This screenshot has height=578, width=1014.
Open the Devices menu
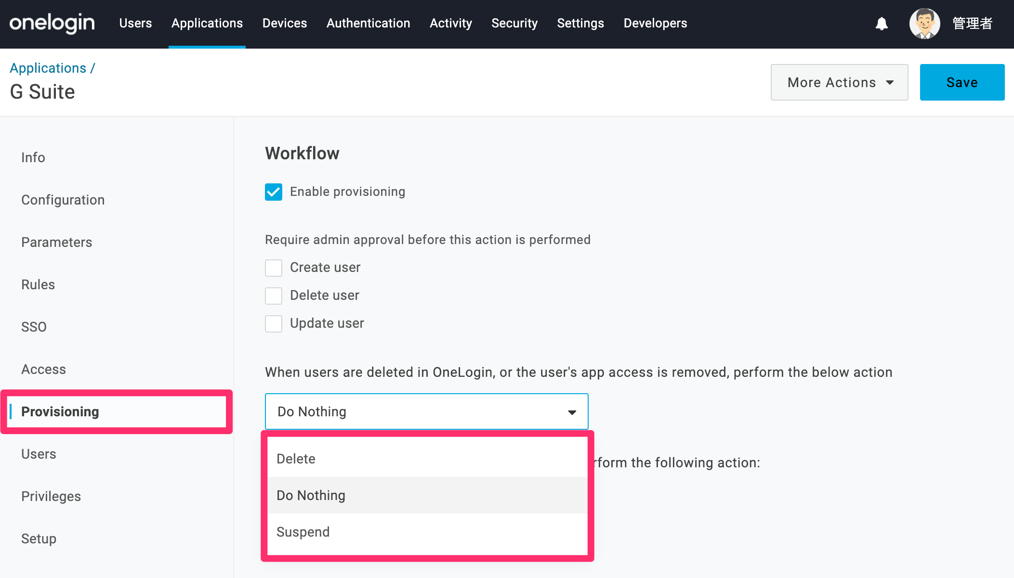(x=285, y=23)
